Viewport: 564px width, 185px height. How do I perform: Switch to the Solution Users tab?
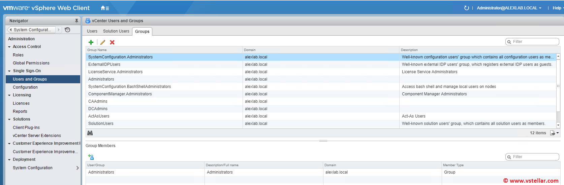click(x=116, y=31)
